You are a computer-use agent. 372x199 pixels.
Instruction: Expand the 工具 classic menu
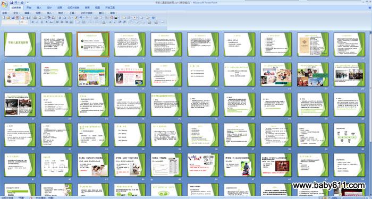click(x=73, y=13)
